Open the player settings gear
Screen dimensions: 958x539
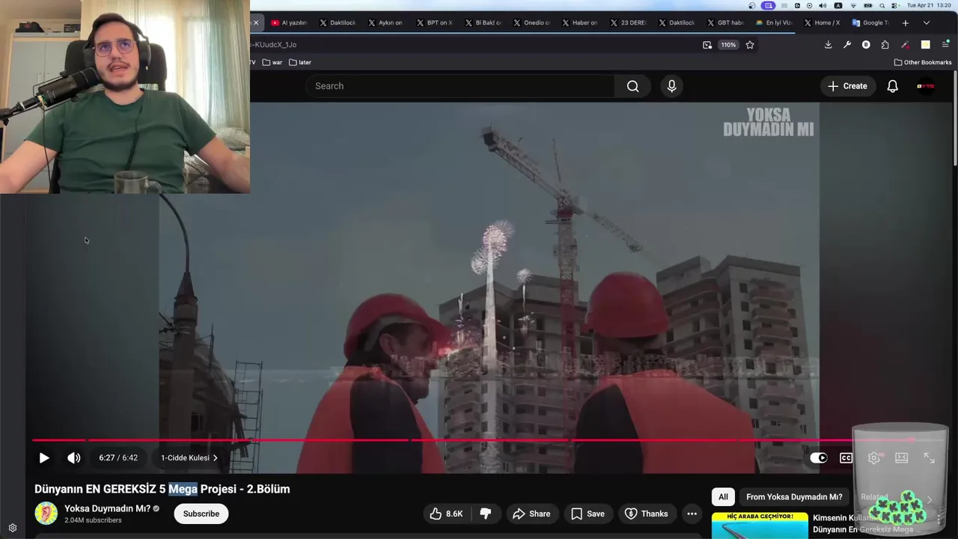[873, 458]
